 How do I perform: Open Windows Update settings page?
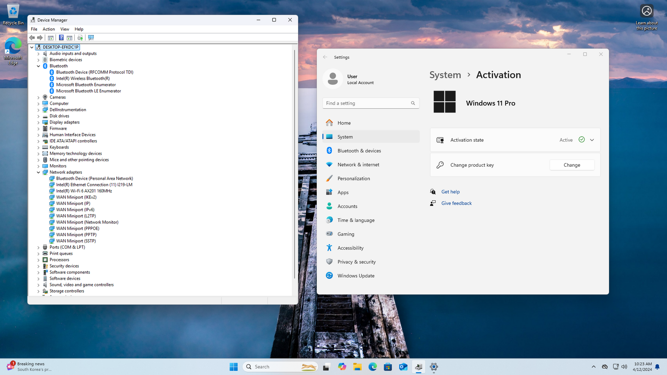point(371,276)
